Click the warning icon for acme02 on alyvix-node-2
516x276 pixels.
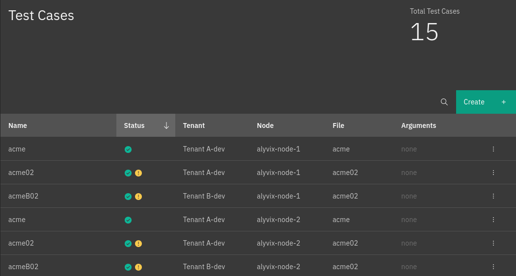click(x=138, y=244)
